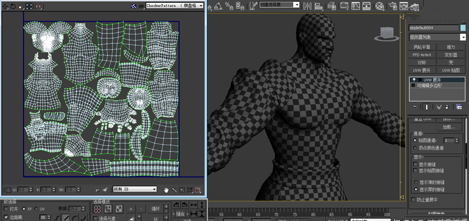
Task: Click the Angle Snap toggle icon
Action: coord(218,5)
